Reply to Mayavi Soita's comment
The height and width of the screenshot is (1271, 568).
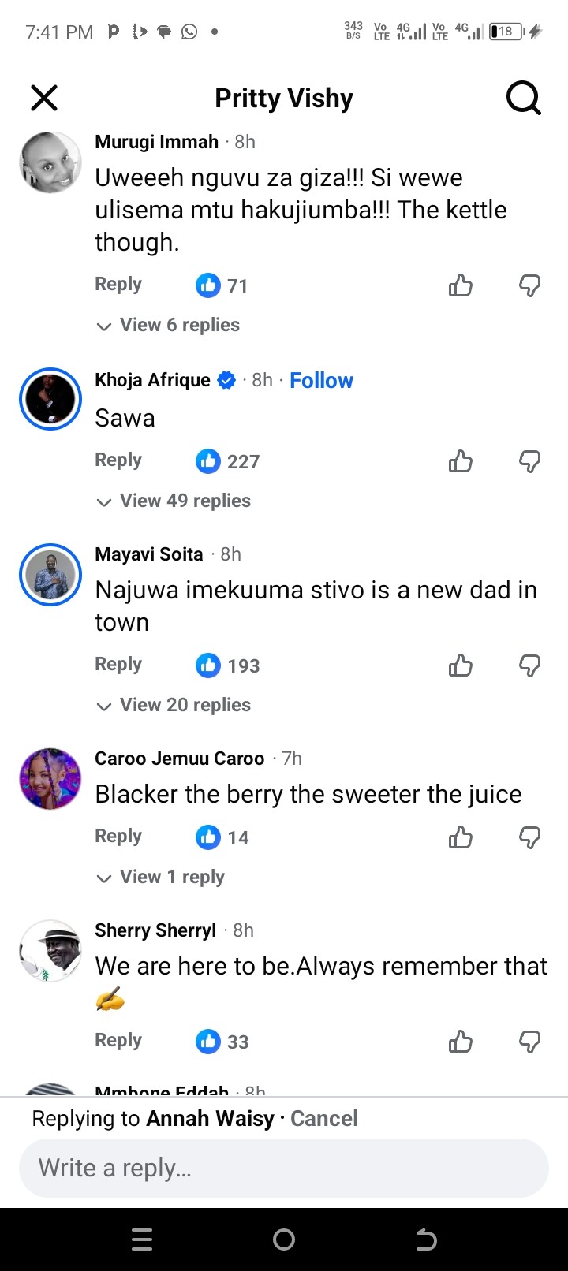click(x=118, y=664)
